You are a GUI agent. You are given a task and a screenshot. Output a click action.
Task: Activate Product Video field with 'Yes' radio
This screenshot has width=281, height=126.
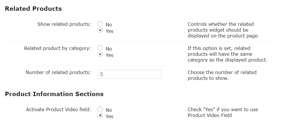[x=100, y=116]
